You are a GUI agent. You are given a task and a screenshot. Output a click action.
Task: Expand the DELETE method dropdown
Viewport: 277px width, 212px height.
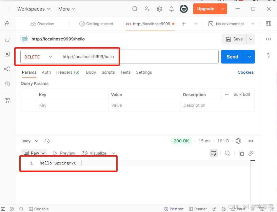[x=38, y=56]
